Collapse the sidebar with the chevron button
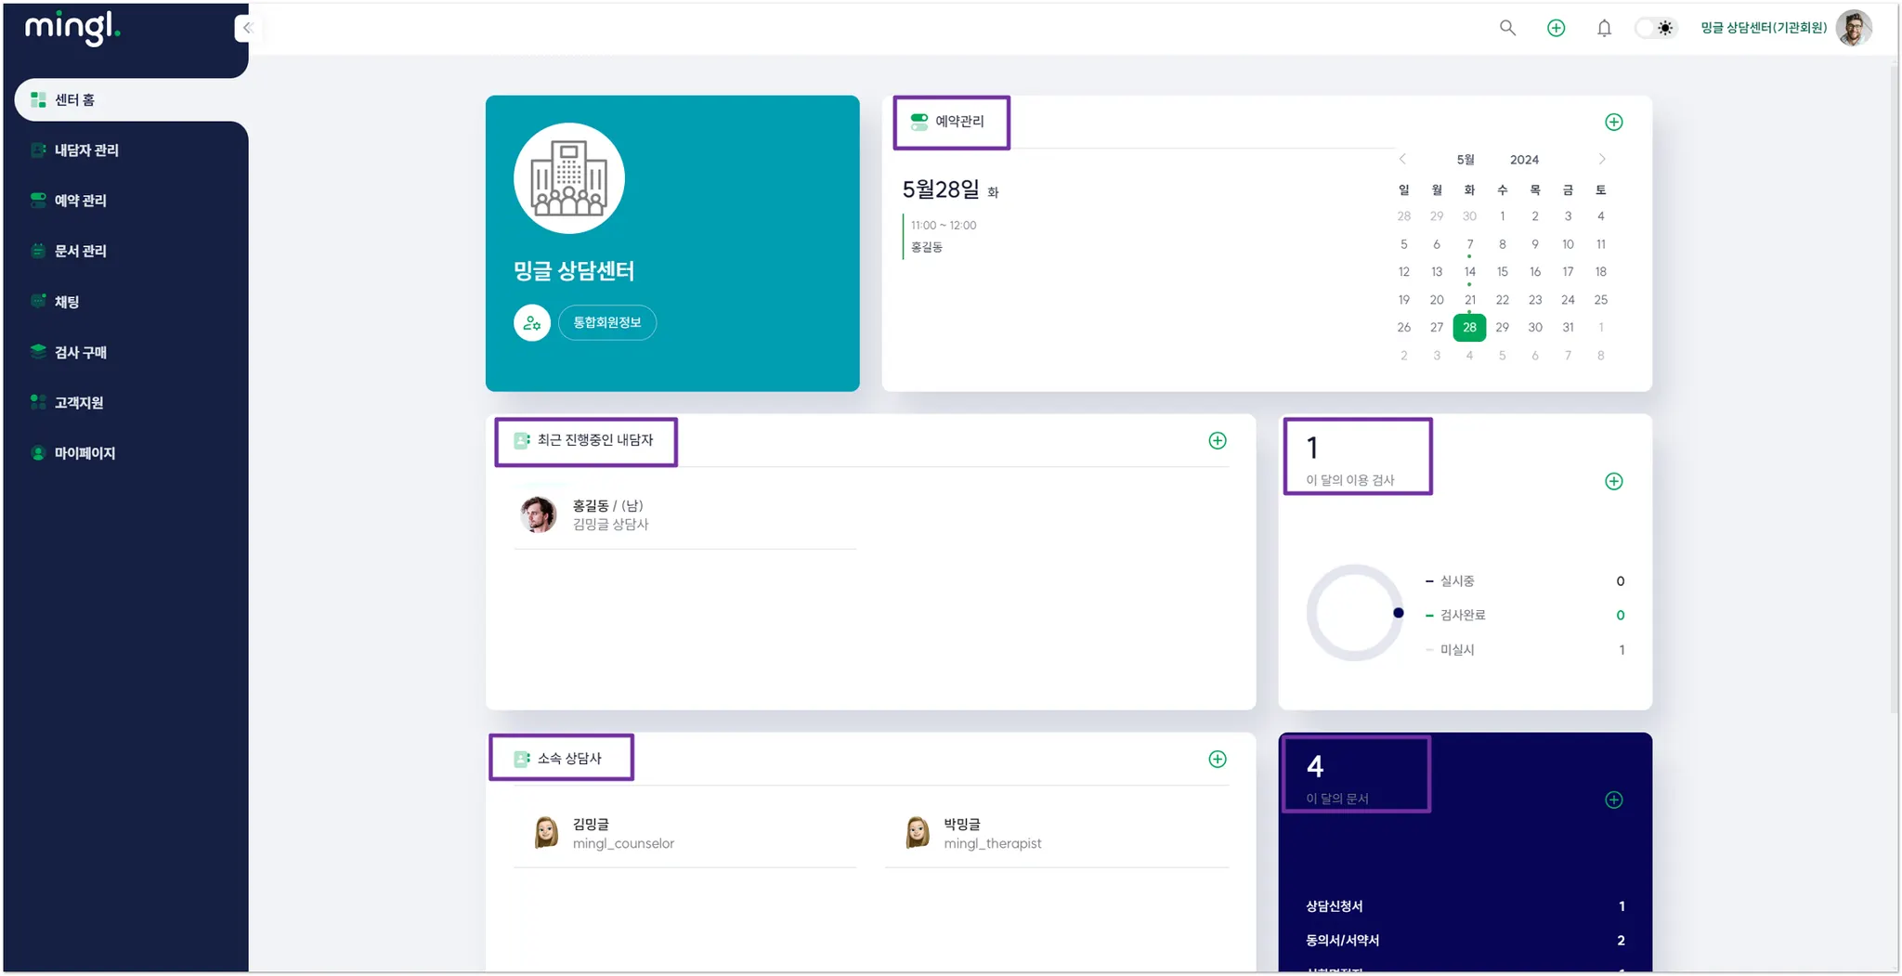 coord(247,28)
